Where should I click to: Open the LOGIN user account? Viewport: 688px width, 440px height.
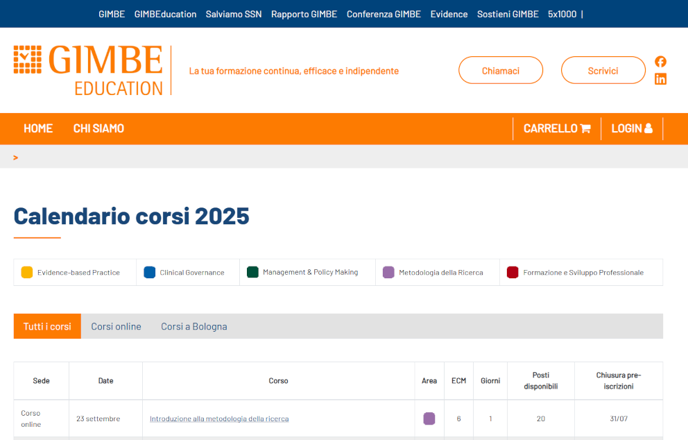(x=632, y=128)
